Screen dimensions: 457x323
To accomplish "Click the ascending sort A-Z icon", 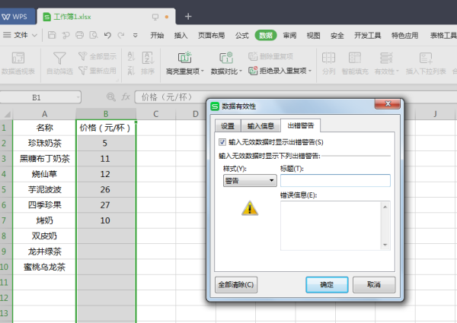I will 131,56.
